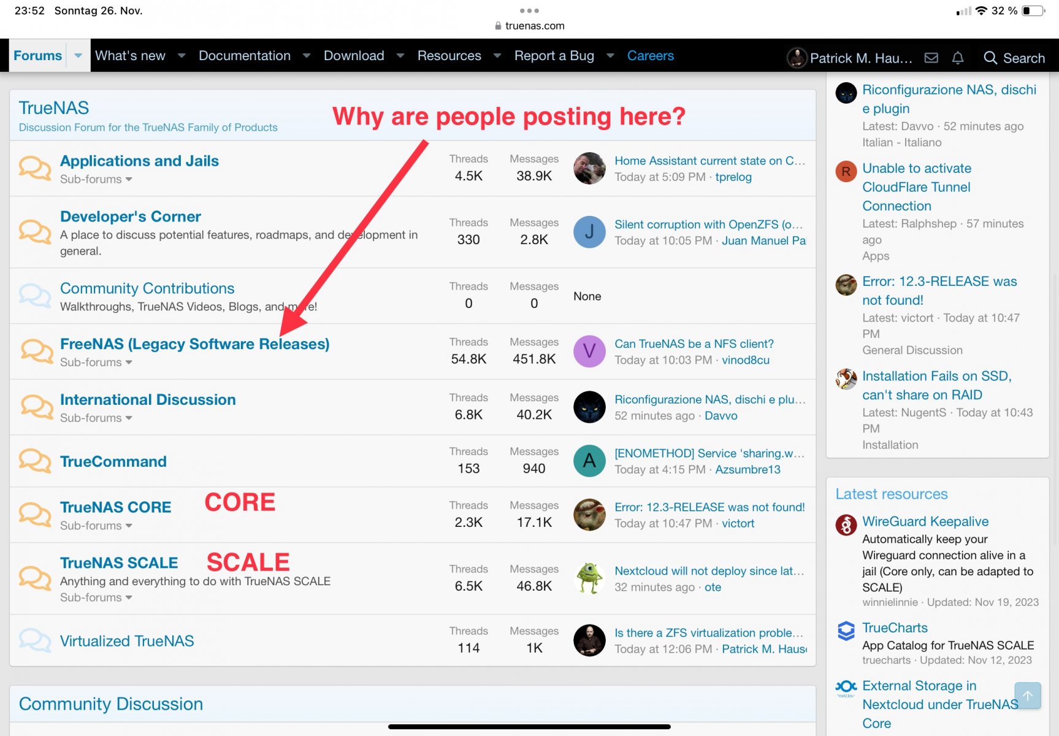The width and height of the screenshot is (1059, 736).
Task: Expand TrueNAS SCALE sub-forums list
Action: 96,597
